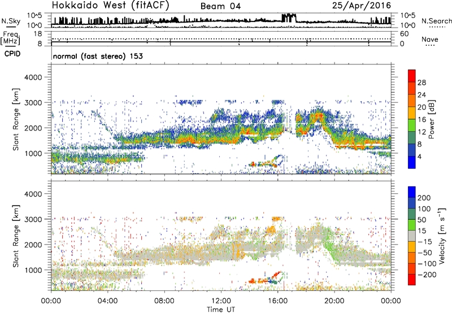
Task: Click the red top segment of Power color bar
Action: click(x=412, y=76)
